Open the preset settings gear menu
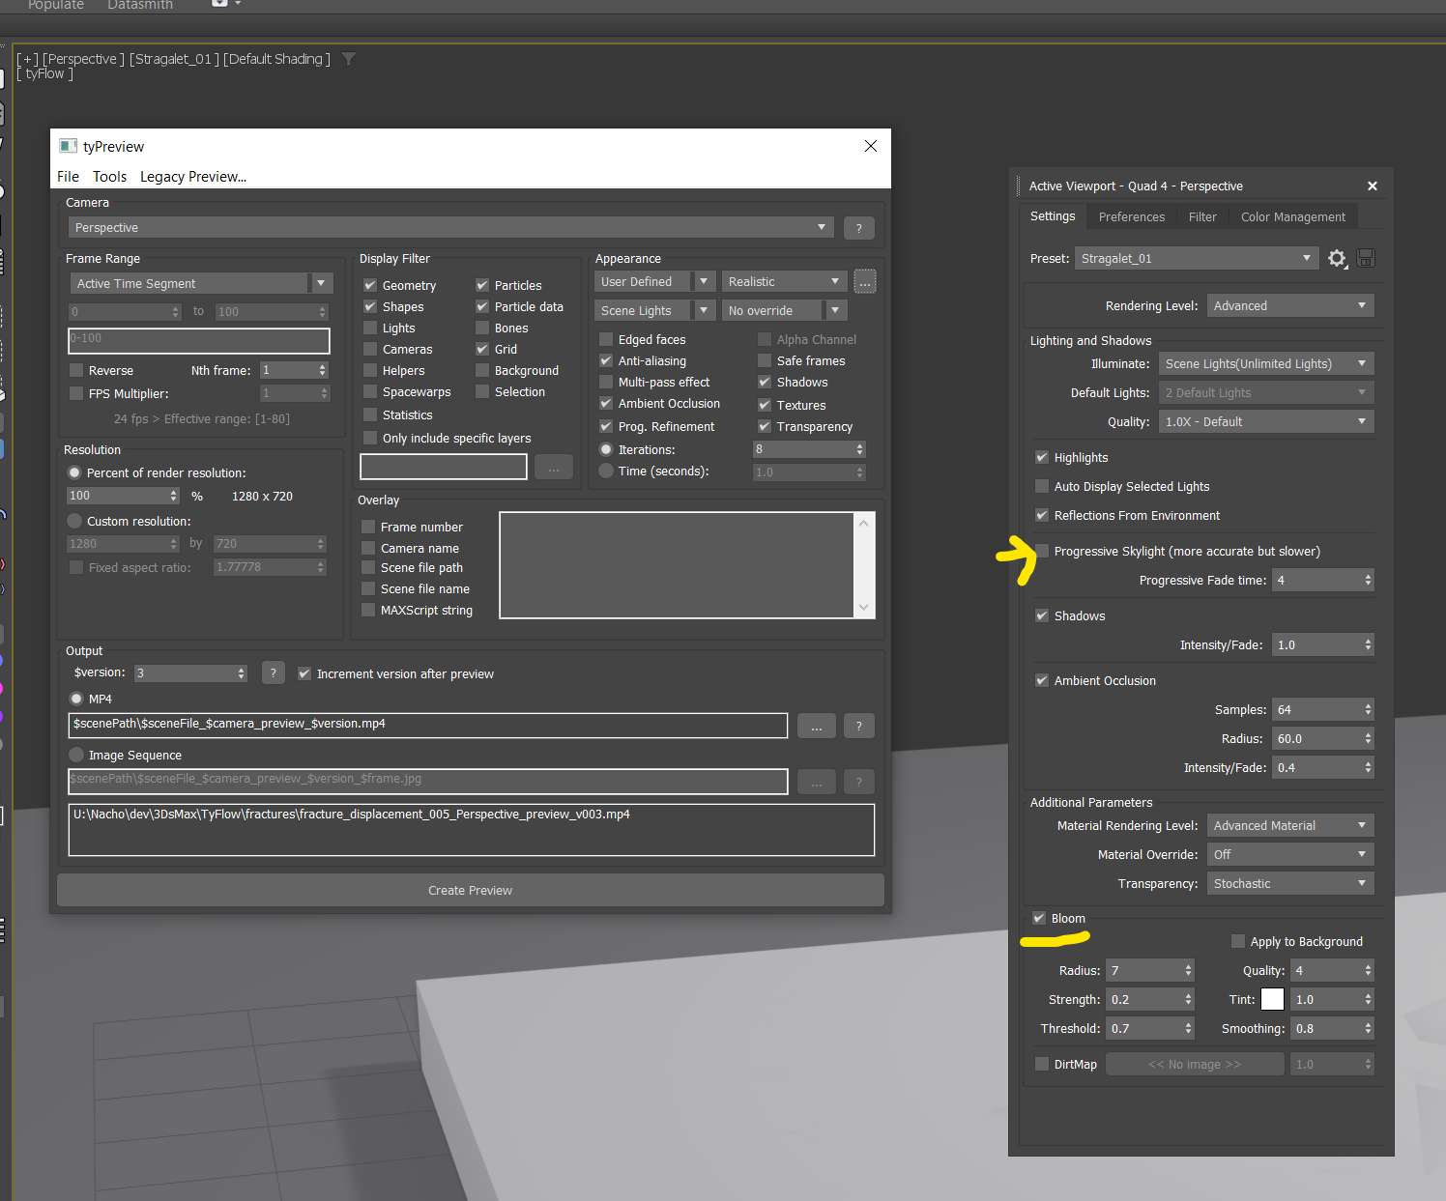Viewport: 1446px width, 1201px height. pyautogui.click(x=1337, y=258)
